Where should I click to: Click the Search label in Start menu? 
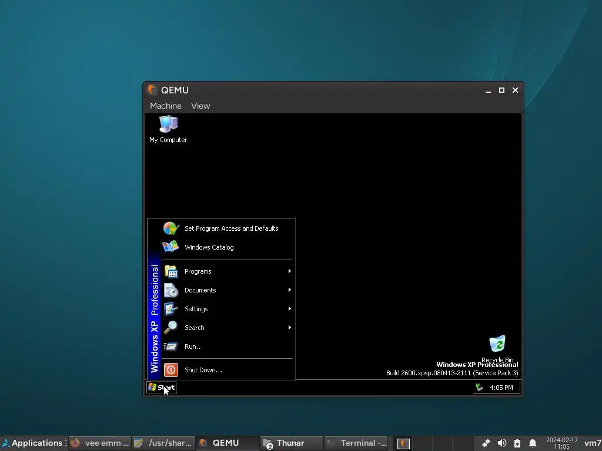194,328
